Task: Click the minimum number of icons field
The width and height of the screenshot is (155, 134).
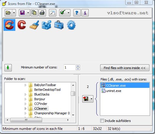Action: click(70, 68)
